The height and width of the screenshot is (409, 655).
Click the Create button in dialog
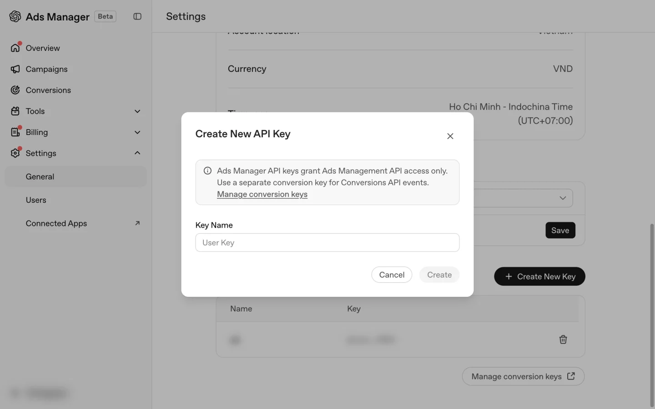tap(439, 274)
